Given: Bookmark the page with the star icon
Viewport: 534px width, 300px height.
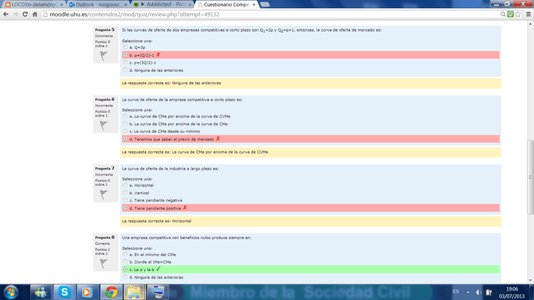Looking at the screenshot, I should [518, 14].
